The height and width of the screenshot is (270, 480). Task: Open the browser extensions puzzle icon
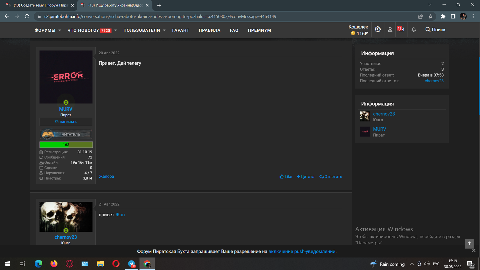[443, 16]
